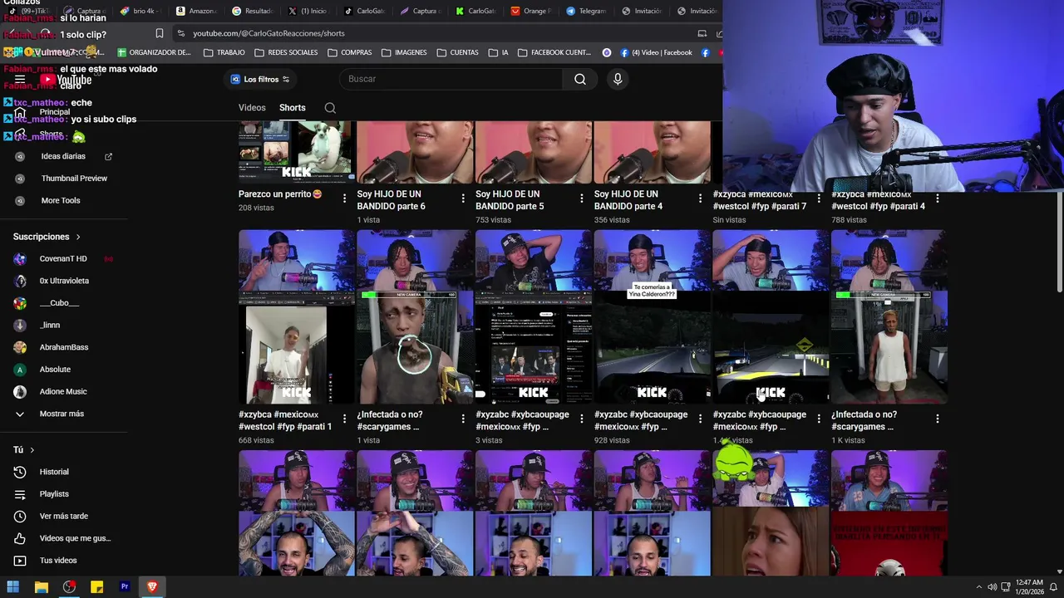The image size is (1064, 598).
Task: Open options for HIJO DE UN BANDIDO parte 4
Action: point(700,199)
